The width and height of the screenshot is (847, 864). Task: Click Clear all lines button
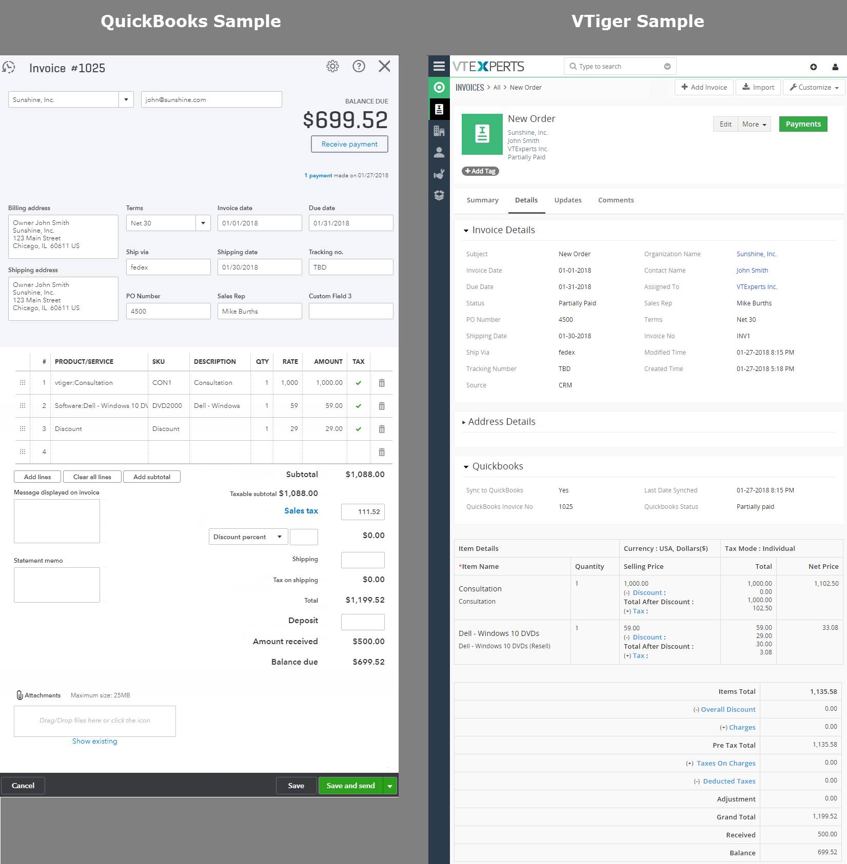pyautogui.click(x=92, y=477)
